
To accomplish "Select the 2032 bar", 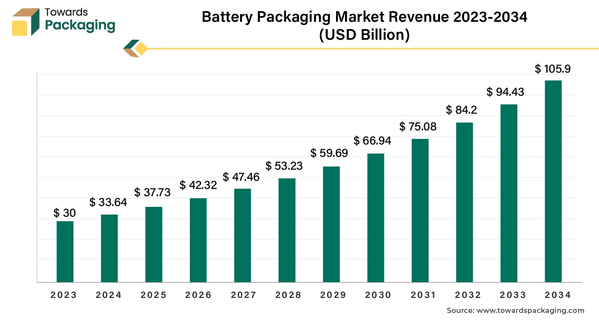I will [465, 203].
